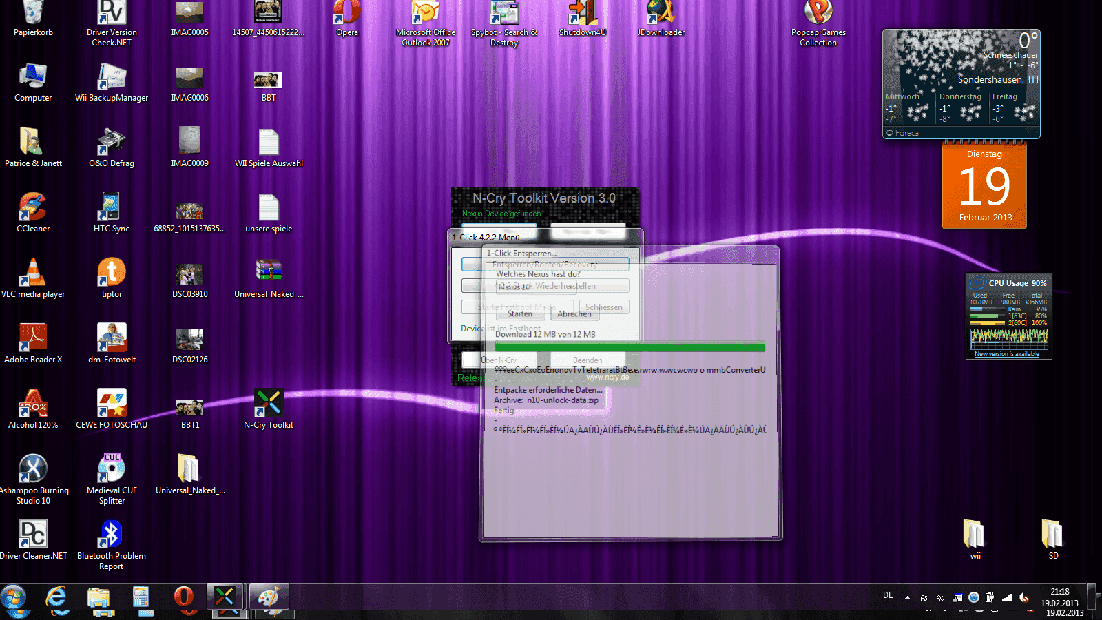Open Internet Explorer from taskbar
The image size is (1102, 620).
56,597
